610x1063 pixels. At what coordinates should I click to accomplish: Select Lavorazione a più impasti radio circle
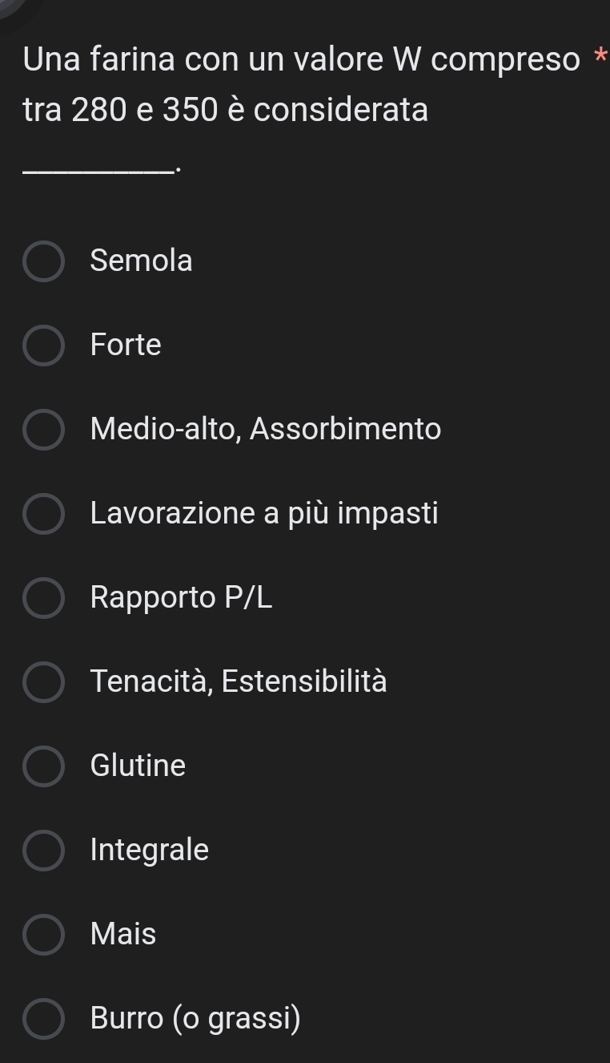point(43,514)
